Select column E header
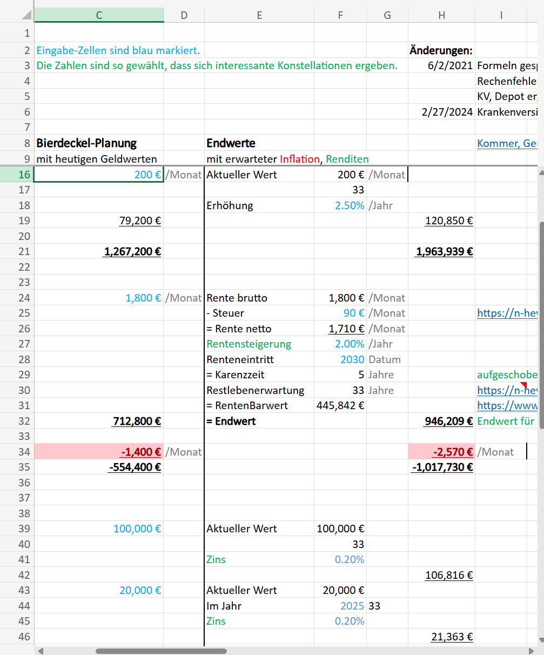This screenshot has width=544, height=655. (x=259, y=15)
